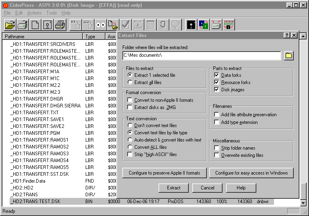Toggle Strip "high ASCII" files checkbox
Screen dimensions: 309x216
click(152, 154)
